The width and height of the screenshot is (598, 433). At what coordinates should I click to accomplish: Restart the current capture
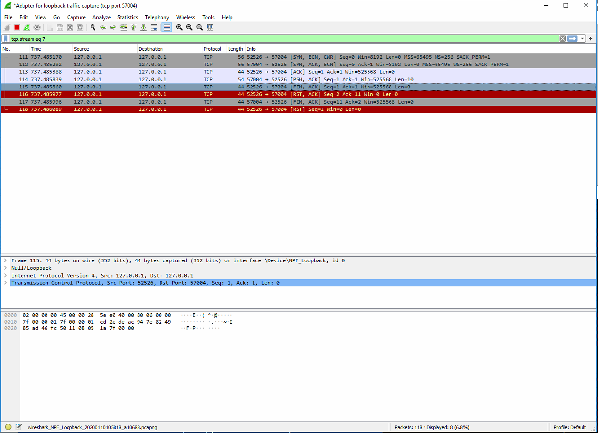(x=26, y=27)
